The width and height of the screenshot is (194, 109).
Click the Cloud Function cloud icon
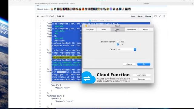(x=89, y=78)
